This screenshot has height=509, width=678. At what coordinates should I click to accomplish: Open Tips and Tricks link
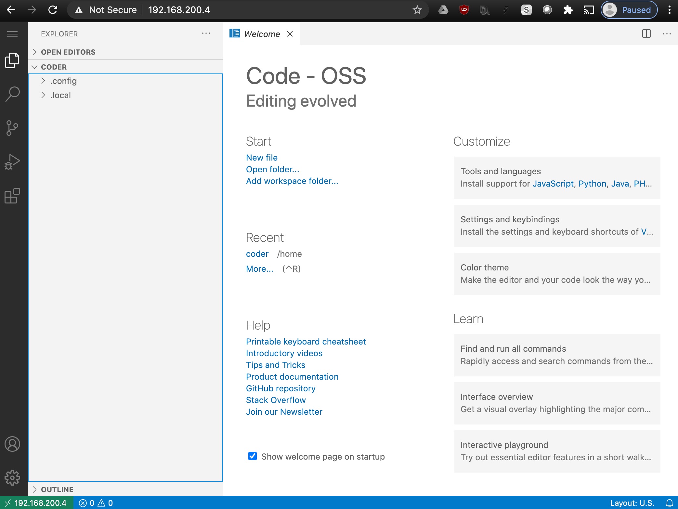(x=276, y=365)
